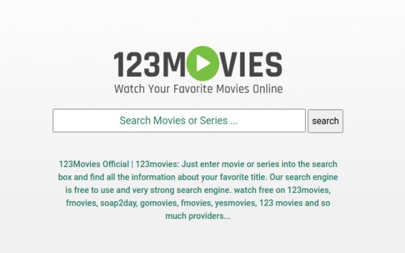
Task: Click the white triangle inside green circle
Action: pos(203,63)
